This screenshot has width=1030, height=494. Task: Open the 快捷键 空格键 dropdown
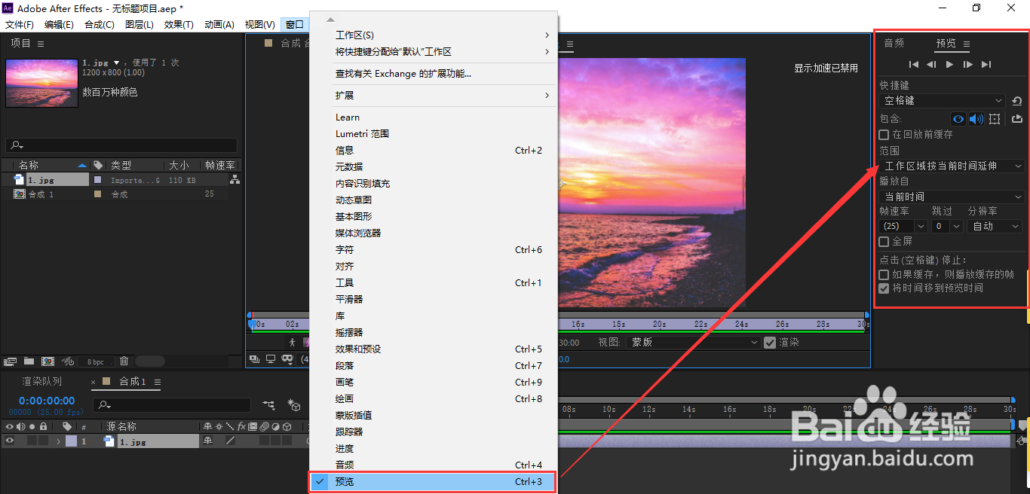point(941,100)
